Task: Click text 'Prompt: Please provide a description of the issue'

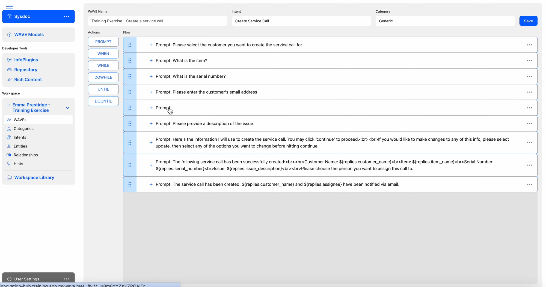Action: pyautogui.click(x=204, y=123)
